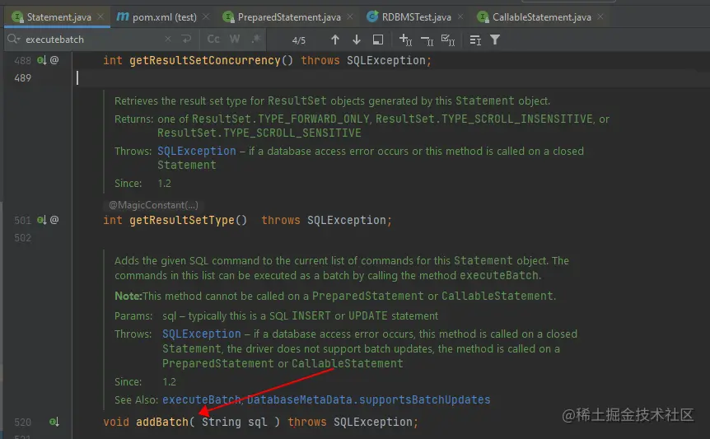Click implementations gutter icon on line 520
Viewport: 710px width, 439px height.
pos(54,422)
